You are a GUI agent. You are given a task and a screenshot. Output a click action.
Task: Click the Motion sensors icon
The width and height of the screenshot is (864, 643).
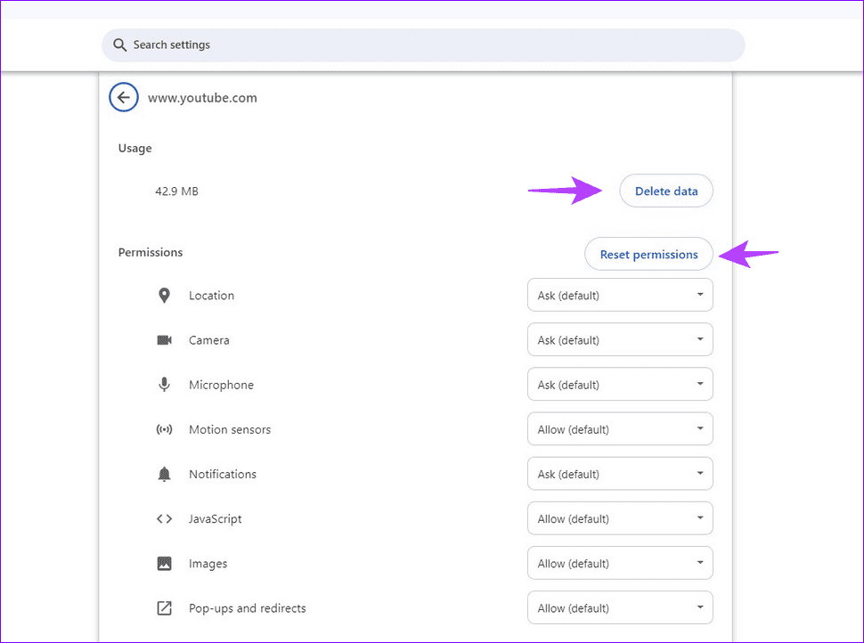(x=165, y=428)
